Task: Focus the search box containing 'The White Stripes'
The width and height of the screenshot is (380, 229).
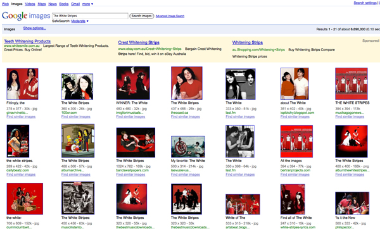Action: tap(90, 16)
